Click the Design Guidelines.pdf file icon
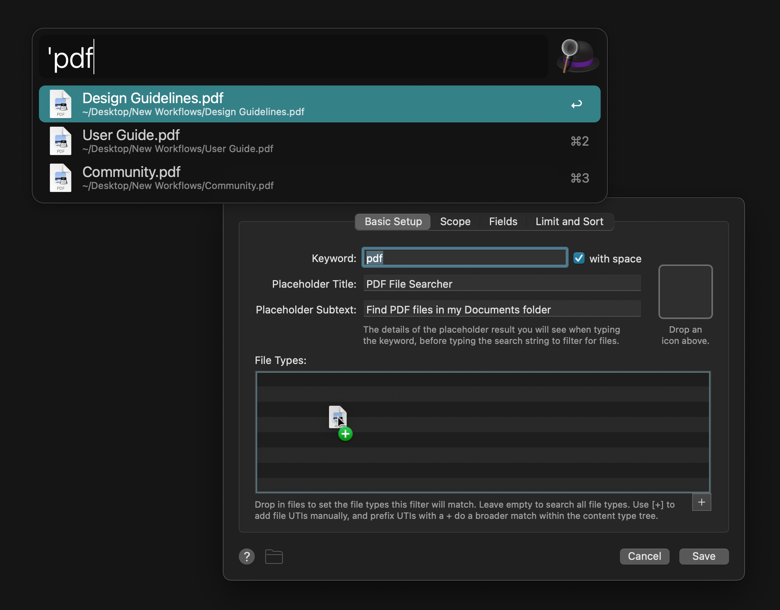 tap(60, 104)
